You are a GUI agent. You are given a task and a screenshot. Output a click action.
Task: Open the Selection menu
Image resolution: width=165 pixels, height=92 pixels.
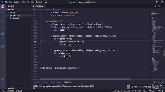click(x=17, y=2)
